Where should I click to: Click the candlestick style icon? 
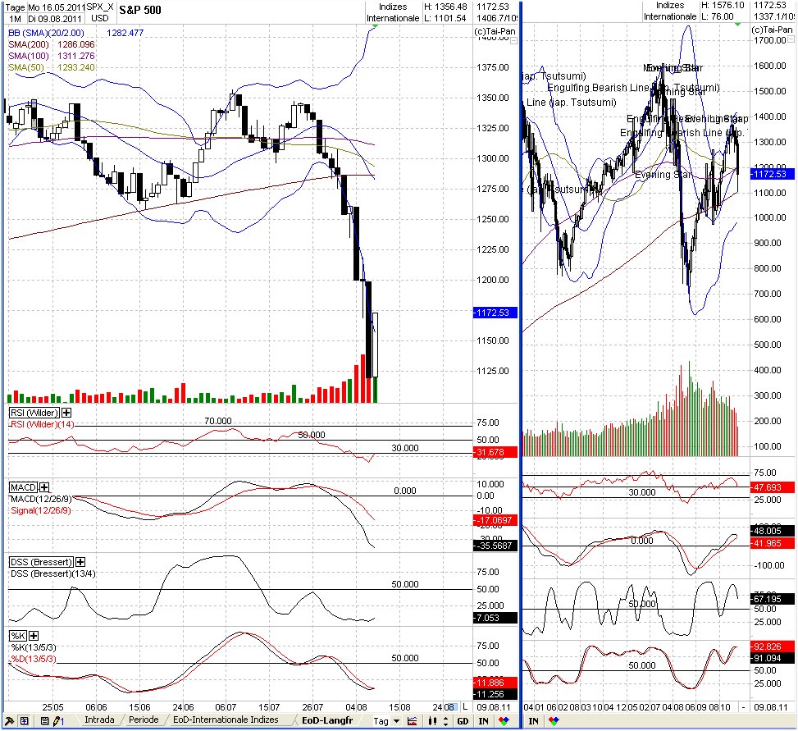coord(432,721)
